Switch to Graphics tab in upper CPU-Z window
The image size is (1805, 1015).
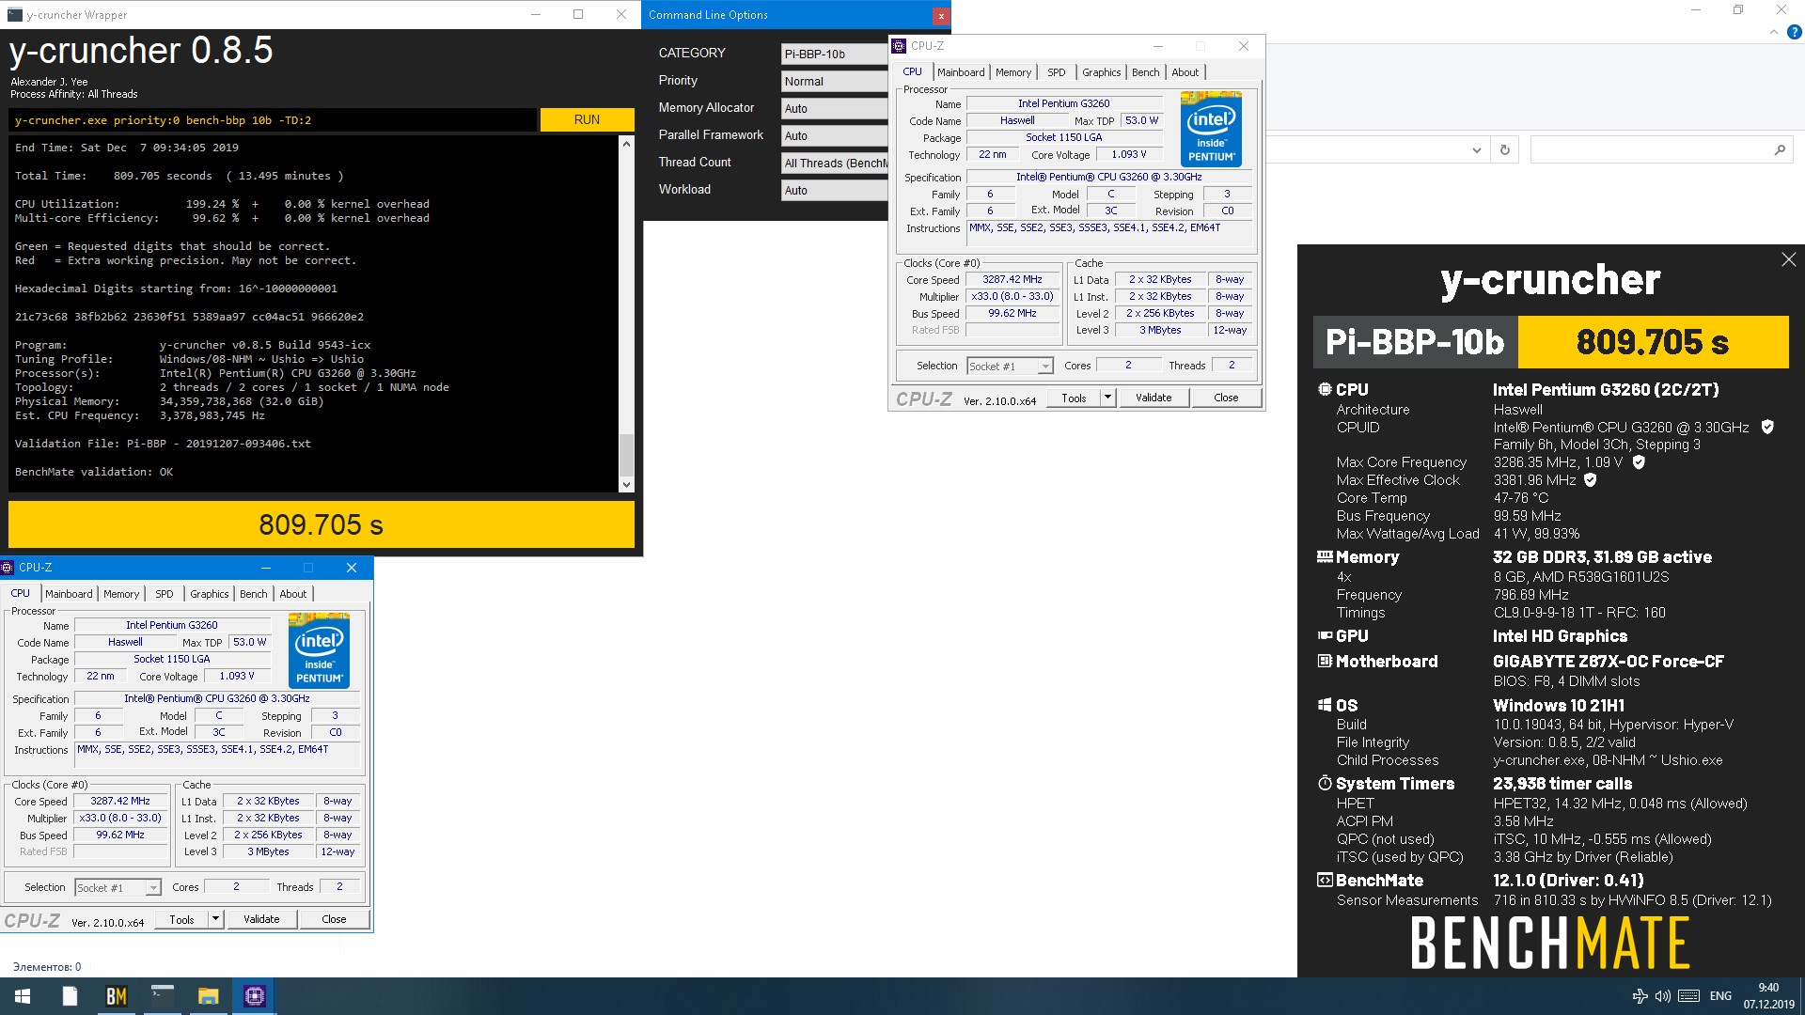pos(1101,72)
